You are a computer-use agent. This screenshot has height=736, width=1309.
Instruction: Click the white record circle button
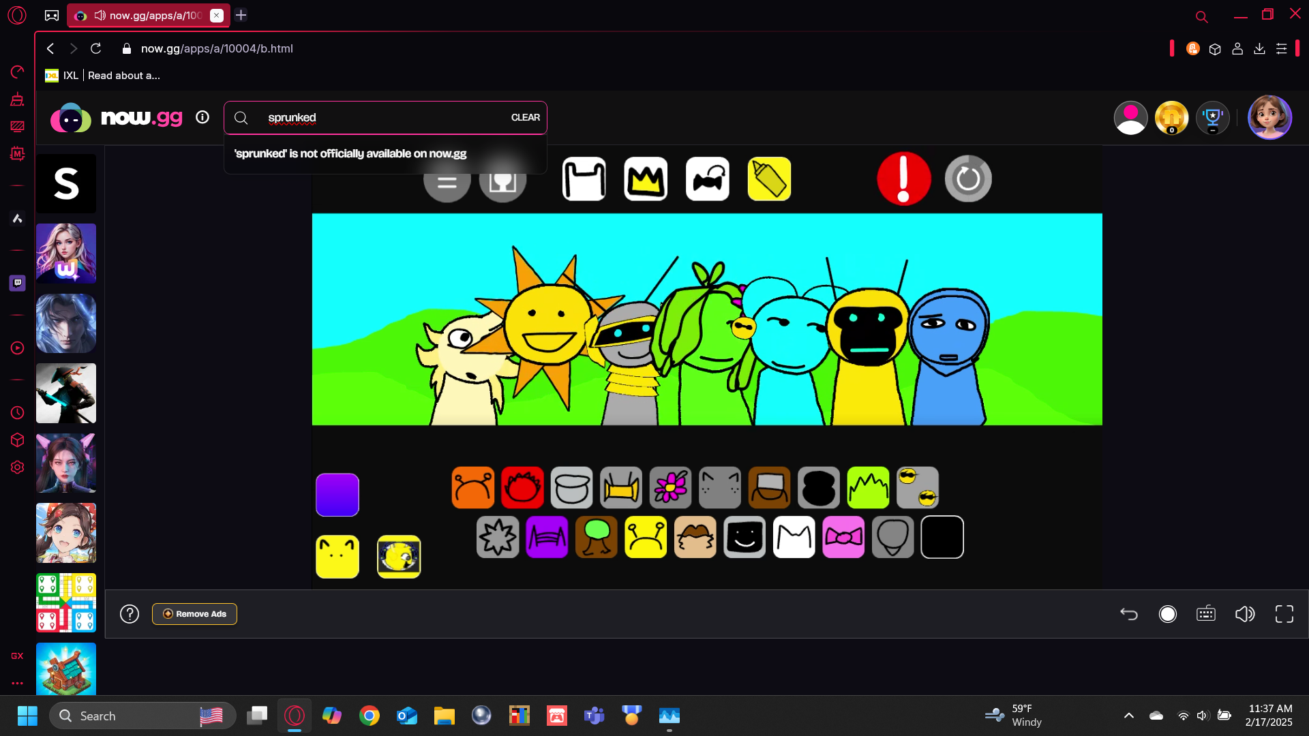tap(1168, 614)
